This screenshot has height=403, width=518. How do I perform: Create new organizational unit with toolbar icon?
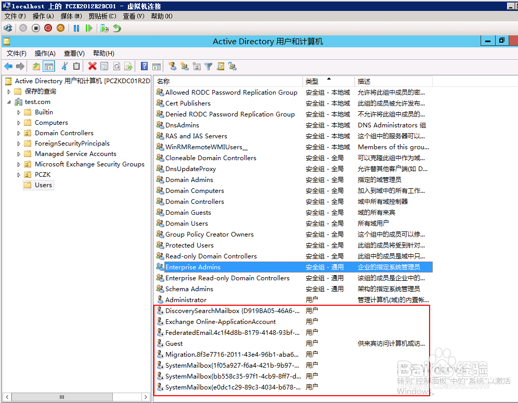coord(197,67)
